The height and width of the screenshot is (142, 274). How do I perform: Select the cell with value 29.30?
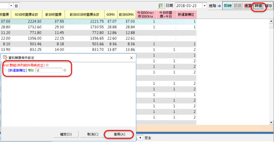(x=53, y=27)
